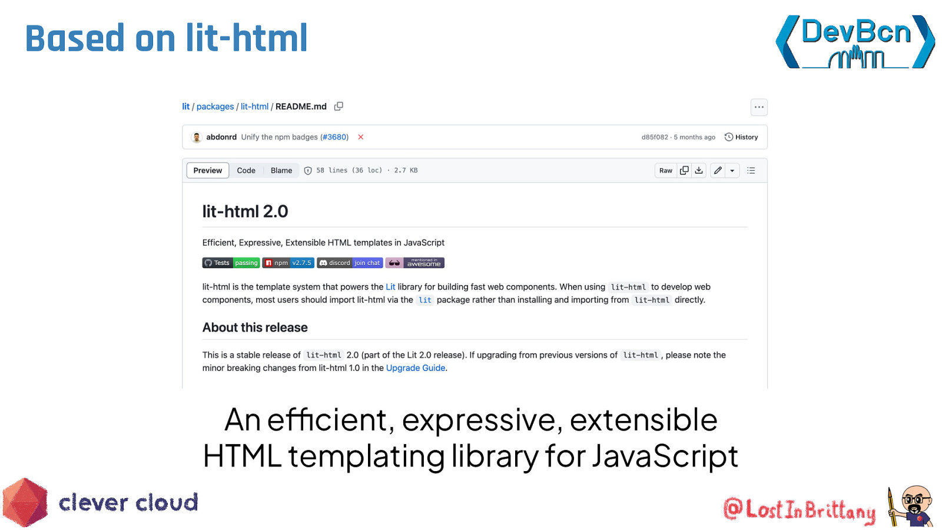Image resolution: width=942 pixels, height=530 pixels.
Task: Switch to the Blame tab
Action: tap(281, 171)
